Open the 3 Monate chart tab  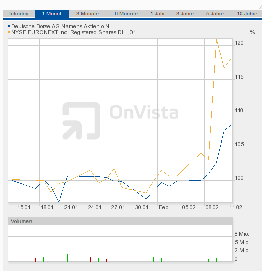click(x=88, y=14)
